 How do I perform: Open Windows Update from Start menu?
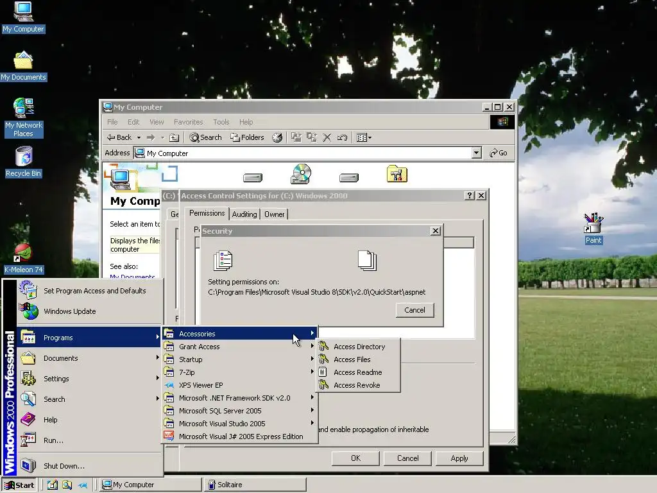(x=90, y=311)
